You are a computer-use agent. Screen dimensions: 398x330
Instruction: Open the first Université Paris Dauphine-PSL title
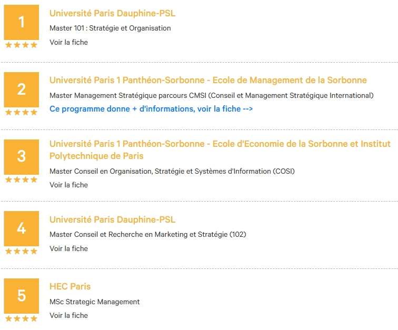coord(113,13)
